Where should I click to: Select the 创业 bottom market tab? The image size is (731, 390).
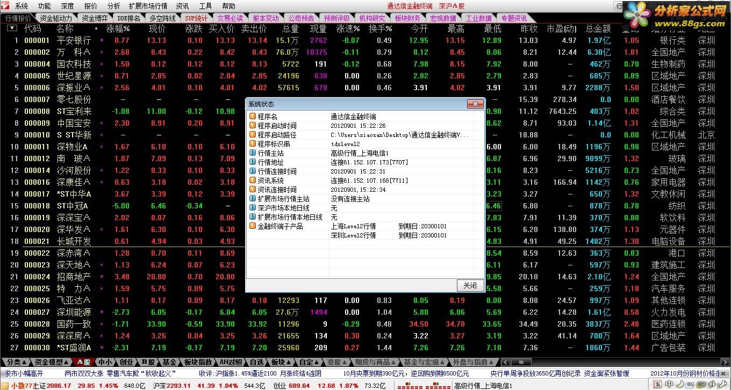tap(126, 362)
